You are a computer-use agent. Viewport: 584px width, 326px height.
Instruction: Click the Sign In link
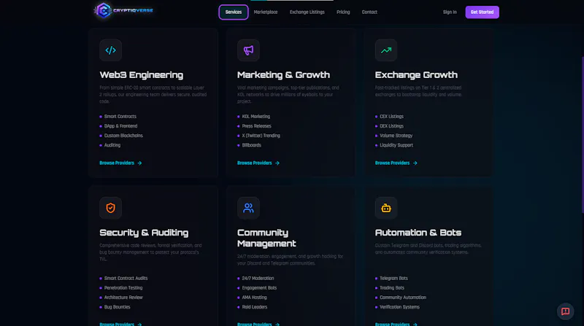point(450,12)
